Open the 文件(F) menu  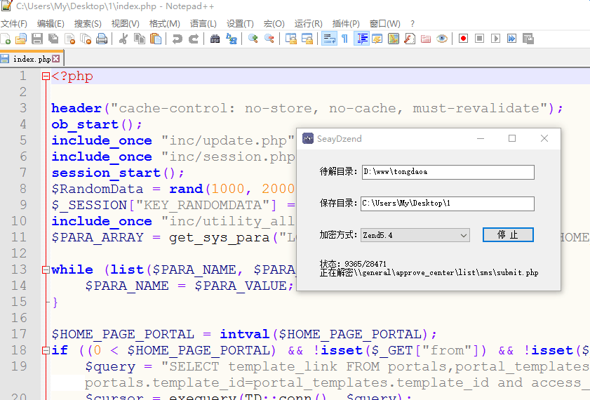pyautogui.click(x=14, y=24)
